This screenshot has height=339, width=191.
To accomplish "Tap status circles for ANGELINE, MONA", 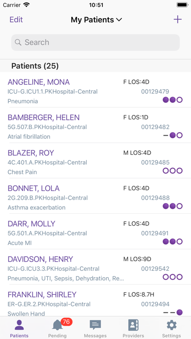I will [x=172, y=100].
